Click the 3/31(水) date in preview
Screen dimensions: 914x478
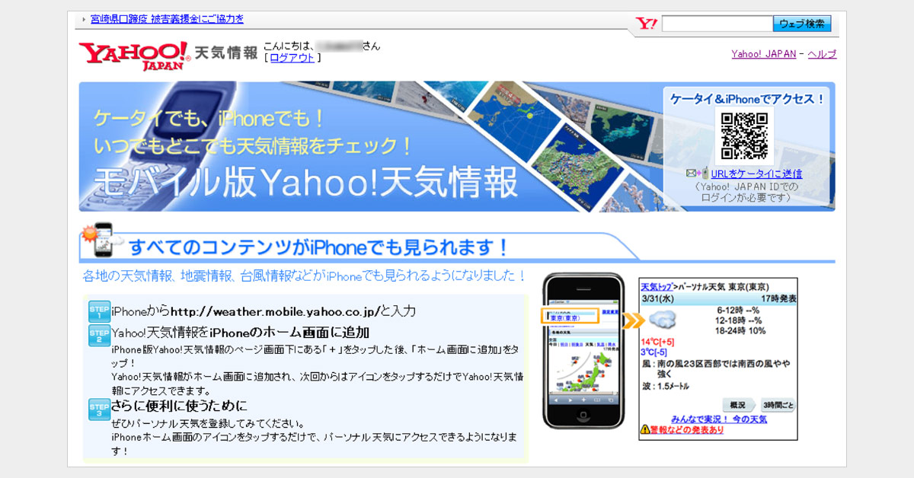[x=659, y=299]
